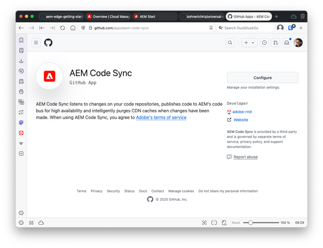This screenshot has height=248, width=323.
Task: Open browser profile avatar menu
Action: [280, 28]
